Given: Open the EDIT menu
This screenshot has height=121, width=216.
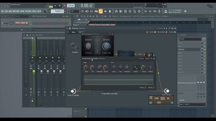Looking at the screenshot, I should pyautogui.click(x=6, y=11).
